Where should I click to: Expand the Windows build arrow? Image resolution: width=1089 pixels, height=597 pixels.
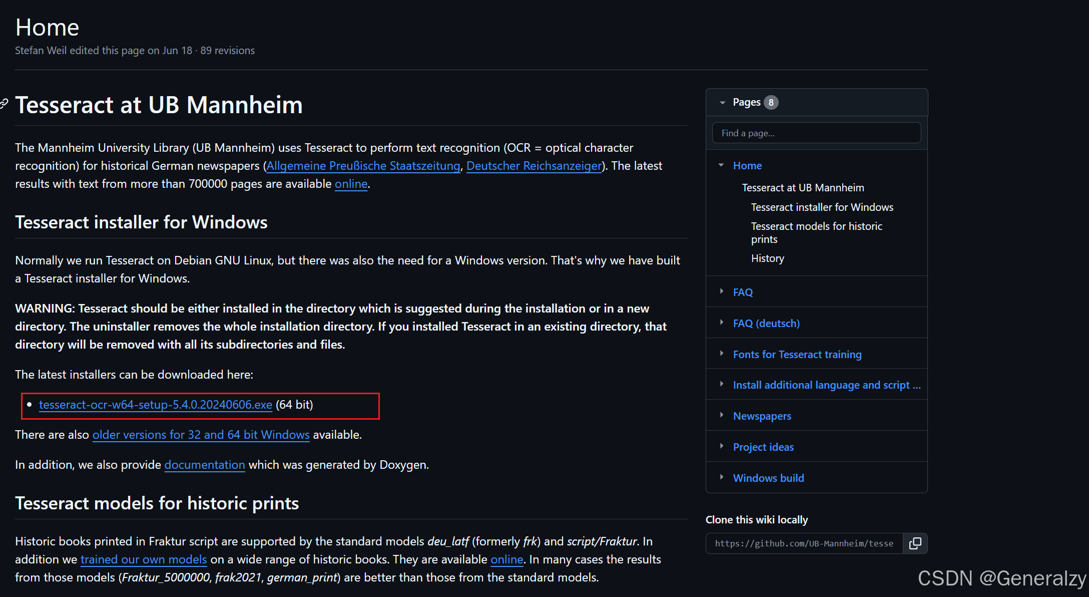pos(721,477)
